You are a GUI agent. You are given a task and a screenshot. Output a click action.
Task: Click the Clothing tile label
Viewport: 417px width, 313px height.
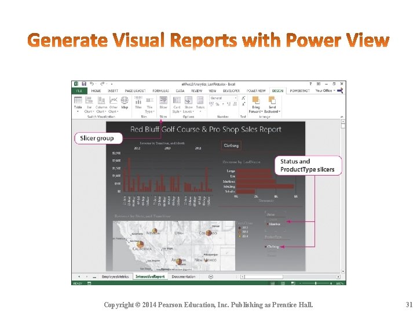coord(231,145)
